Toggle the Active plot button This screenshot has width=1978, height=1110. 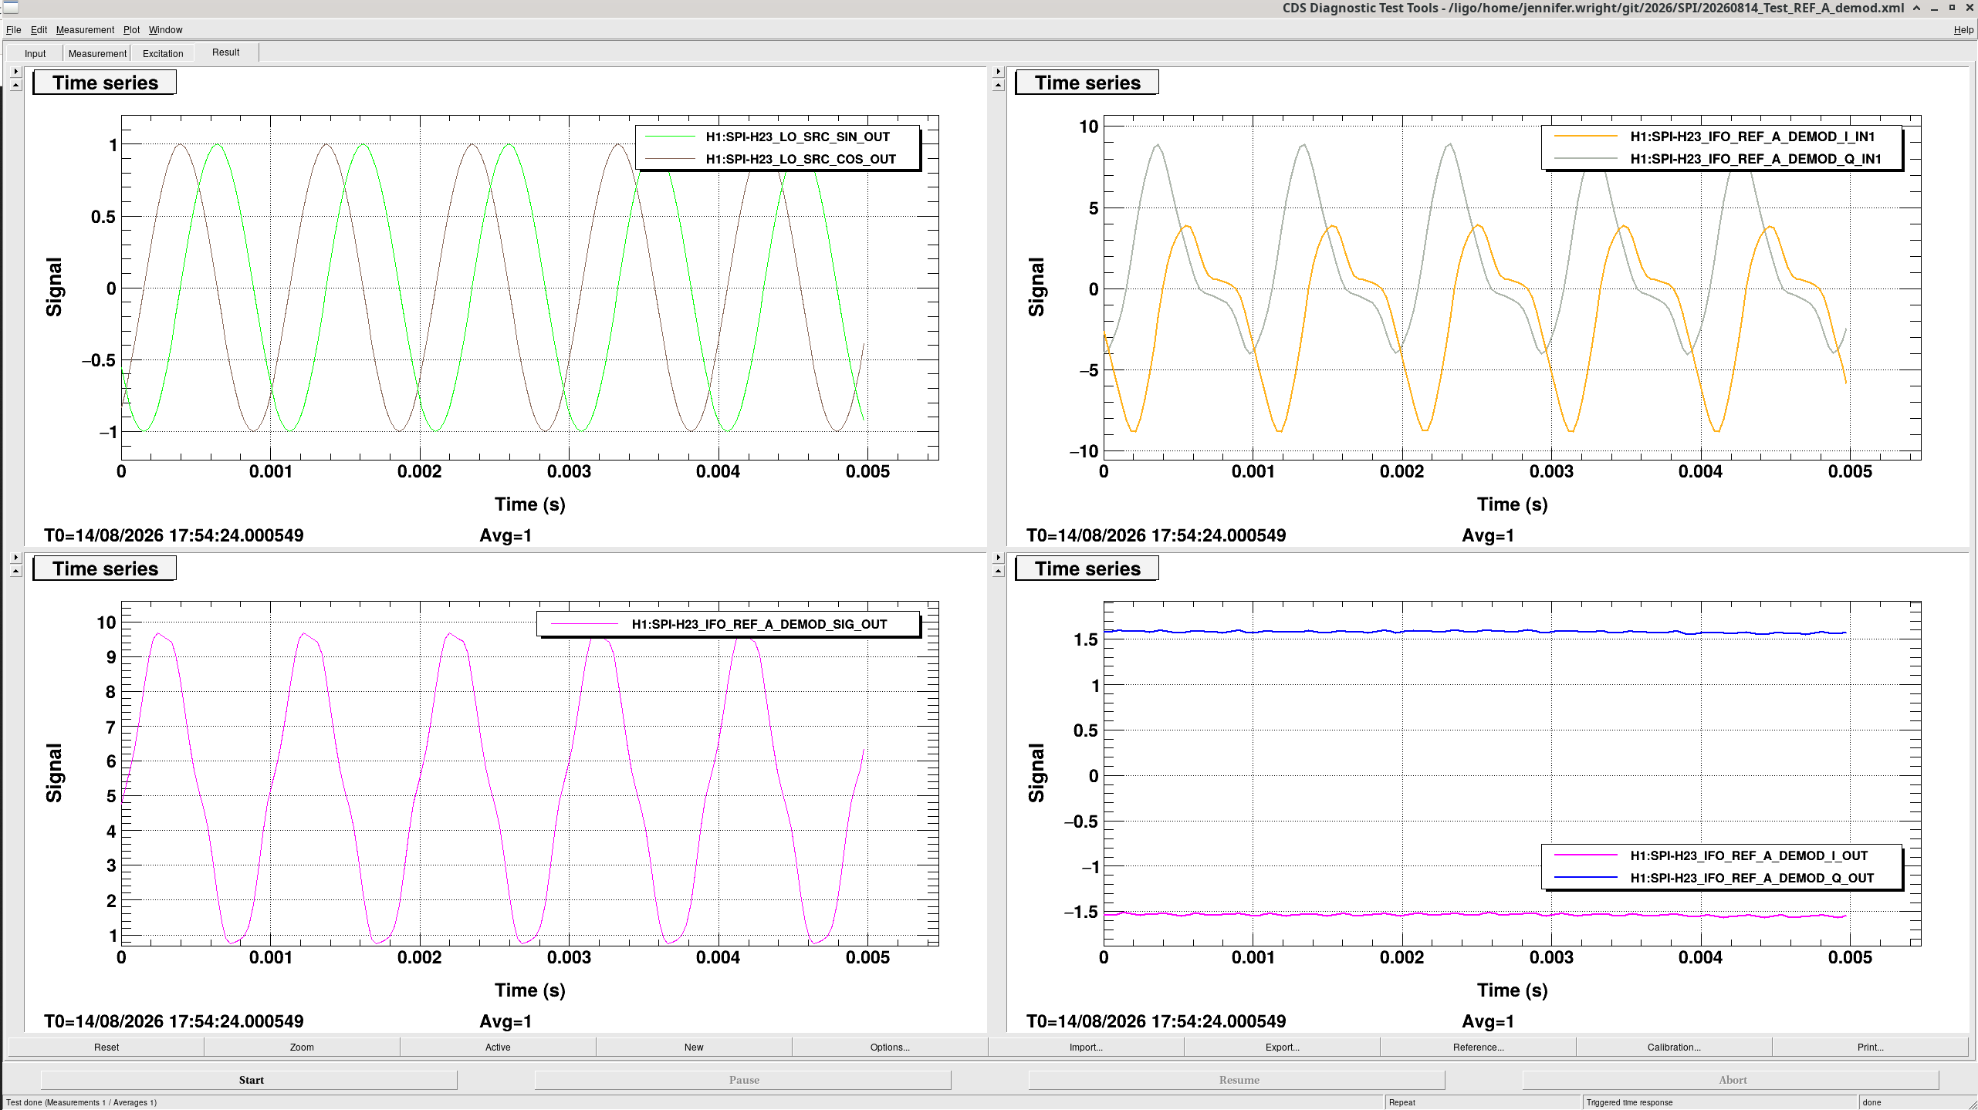[x=498, y=1047]
